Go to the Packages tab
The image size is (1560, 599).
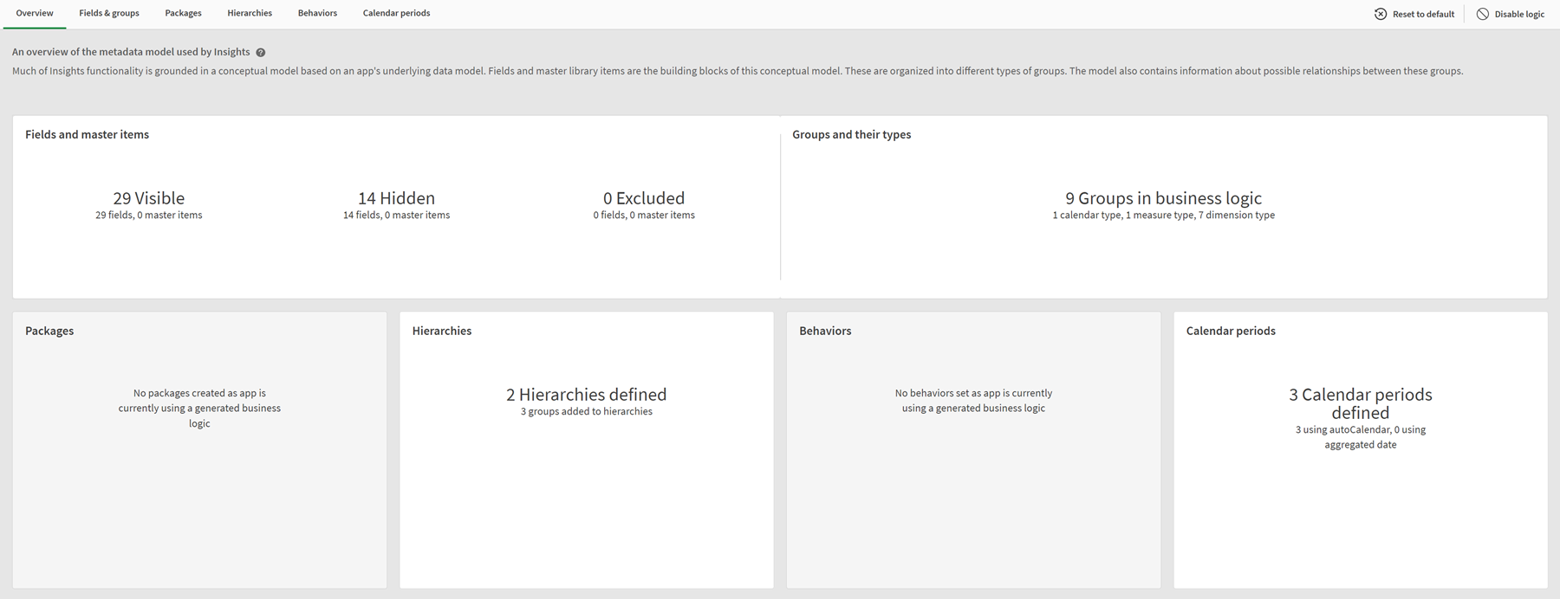183,13
